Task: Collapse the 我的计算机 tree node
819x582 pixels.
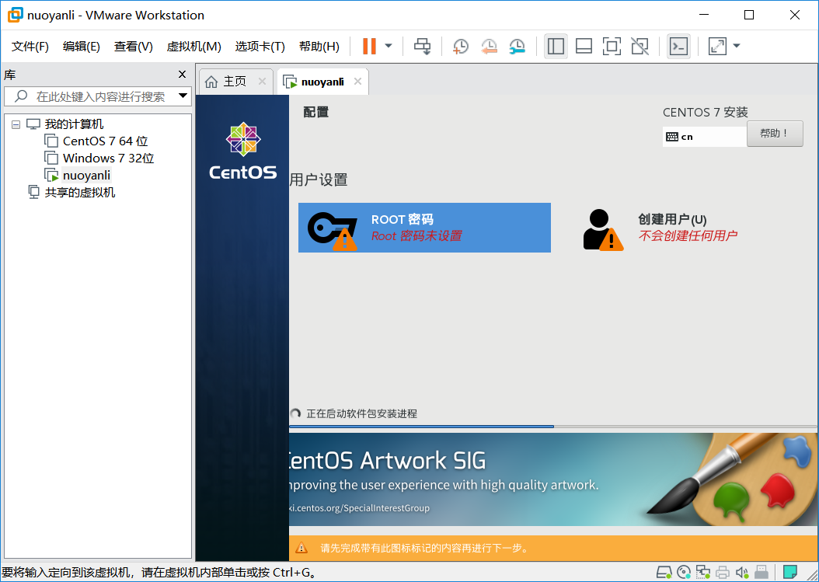Action: click(16, 124)
